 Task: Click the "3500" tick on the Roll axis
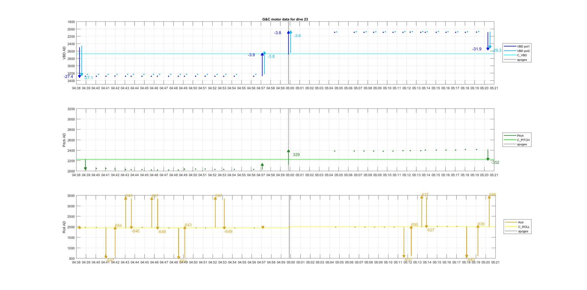pyautogui.click(x=71, y=196)
